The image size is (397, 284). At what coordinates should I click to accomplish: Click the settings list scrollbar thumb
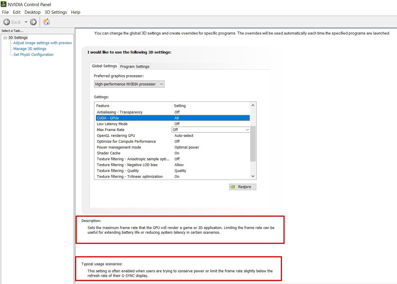(x=253, y=144)
